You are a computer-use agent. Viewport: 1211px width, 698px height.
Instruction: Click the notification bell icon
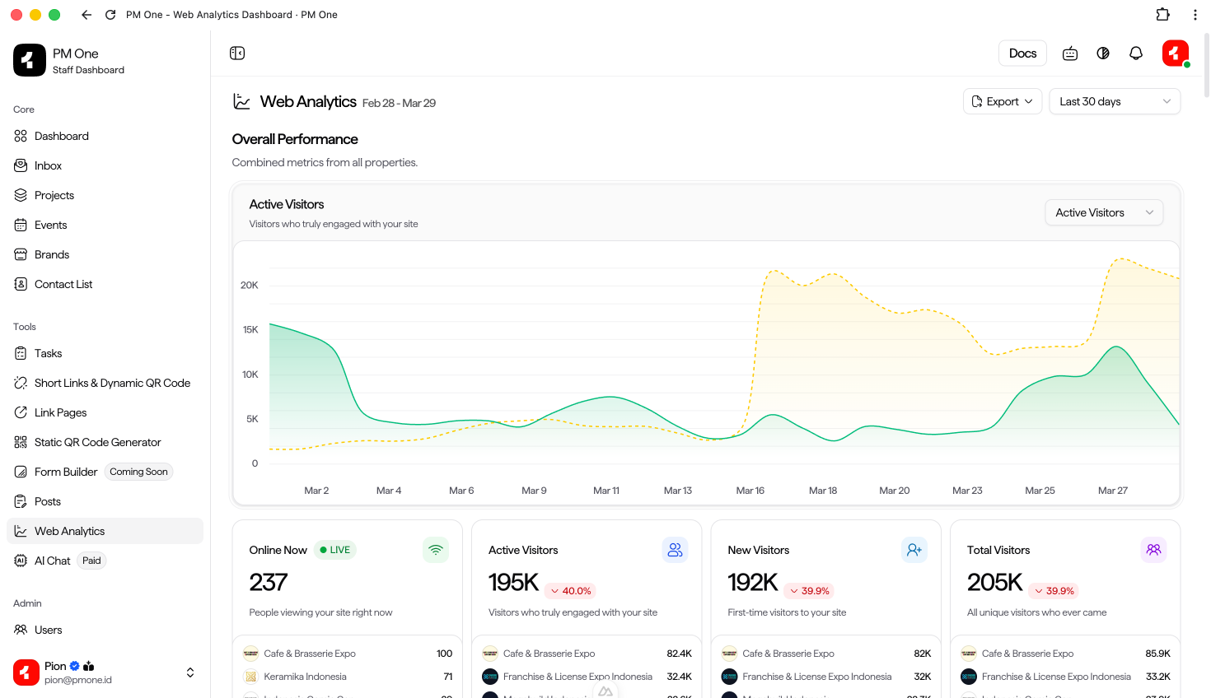tap(1136, 53)
